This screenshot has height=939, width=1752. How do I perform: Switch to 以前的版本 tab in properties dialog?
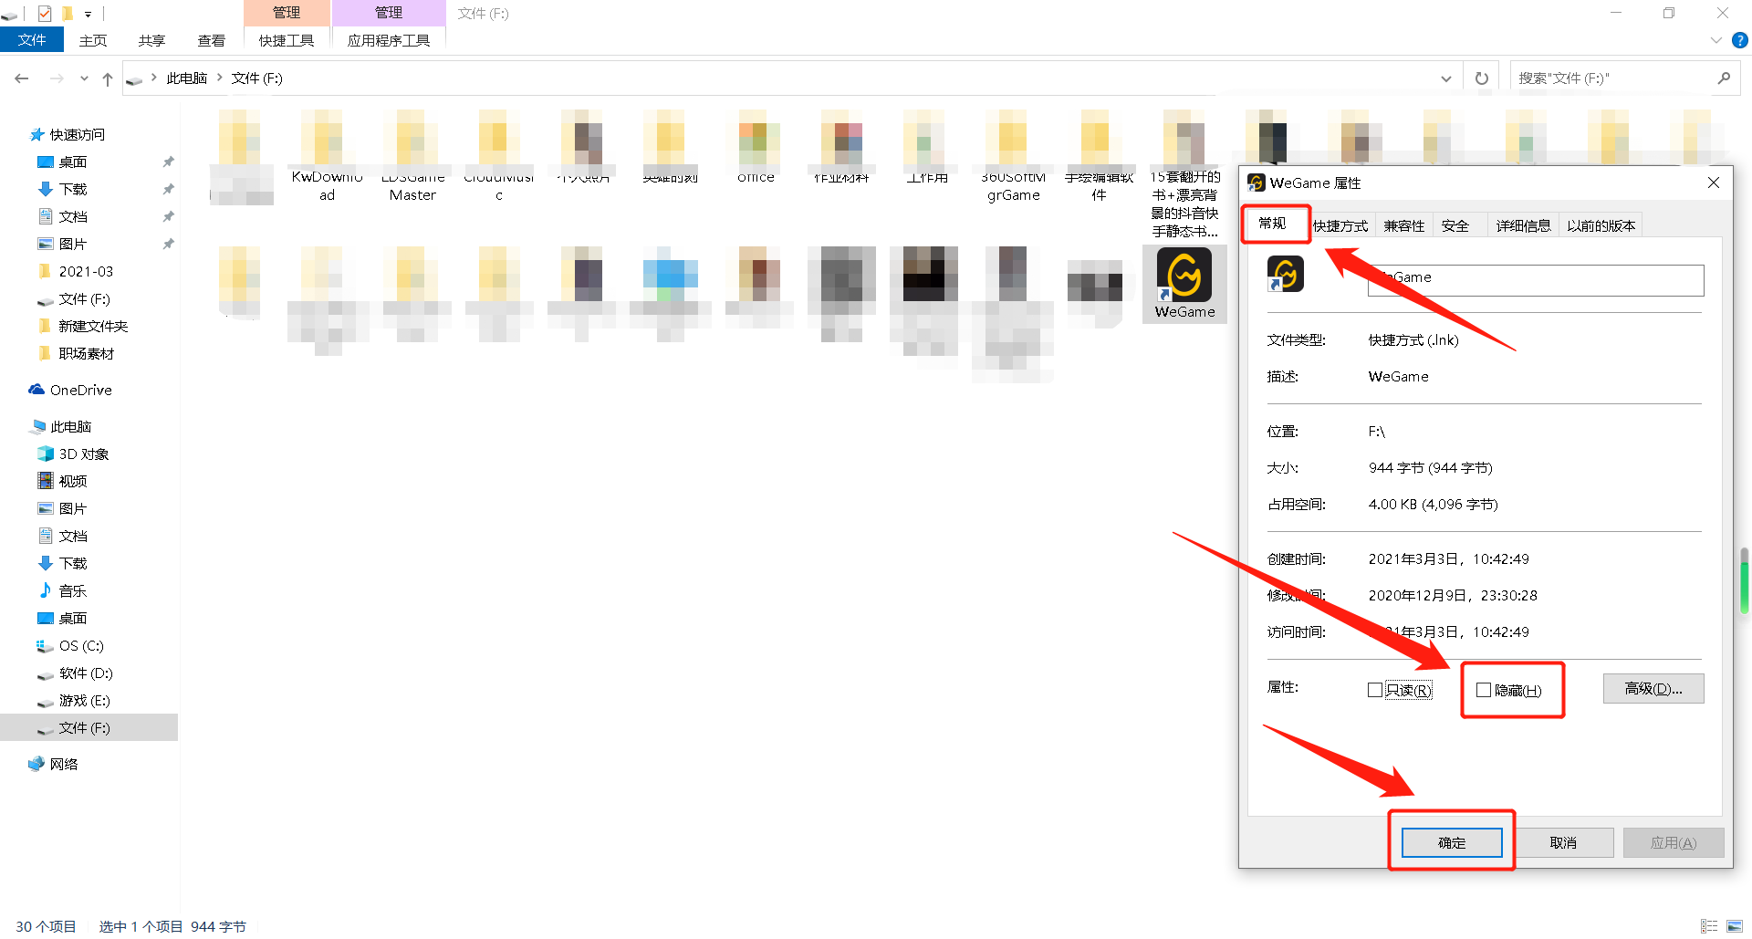click(1601, 226)
